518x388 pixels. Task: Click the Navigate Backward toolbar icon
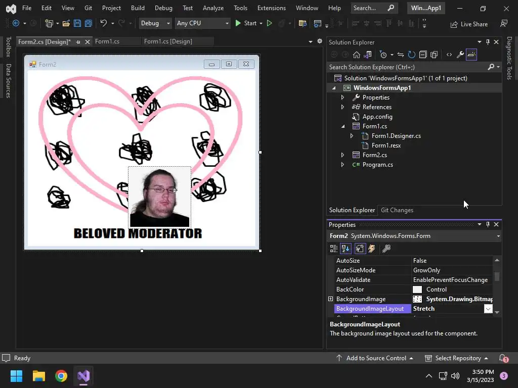16,23
